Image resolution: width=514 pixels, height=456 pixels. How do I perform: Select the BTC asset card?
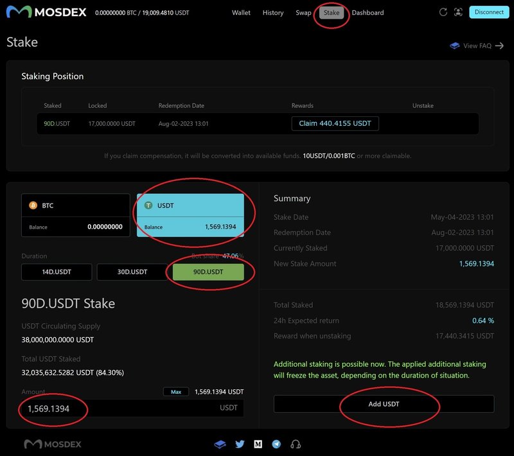[x=76, y=215]
